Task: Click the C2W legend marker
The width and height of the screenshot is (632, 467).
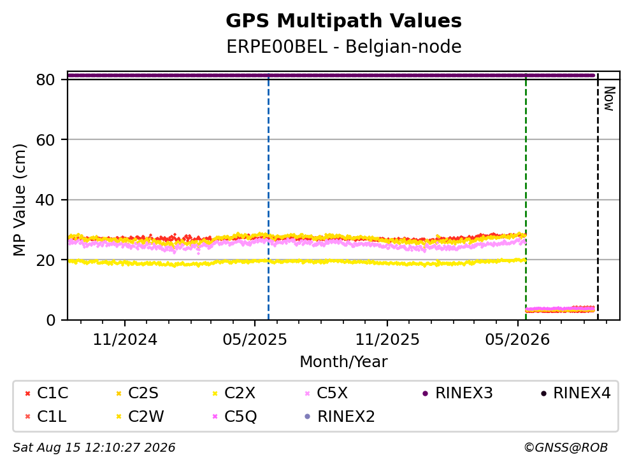Action: tap(119, 417)
